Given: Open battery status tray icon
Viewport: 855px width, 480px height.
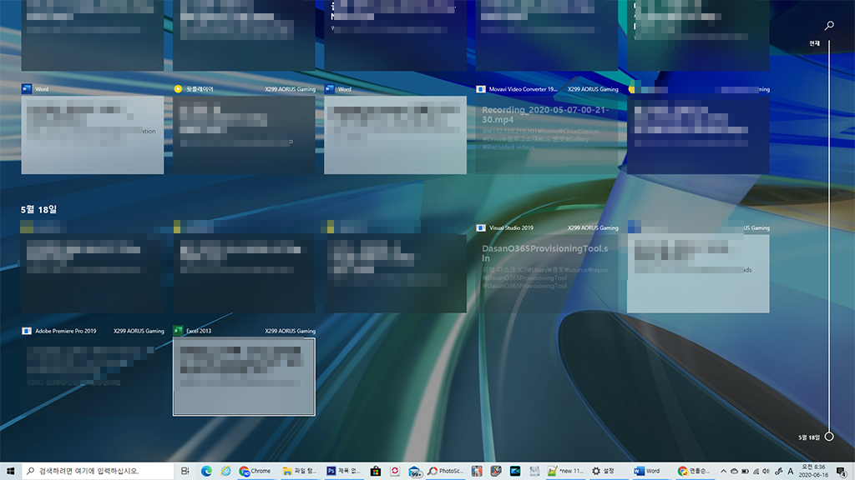Looking at the screenshot, I should (x=745, y=472).
